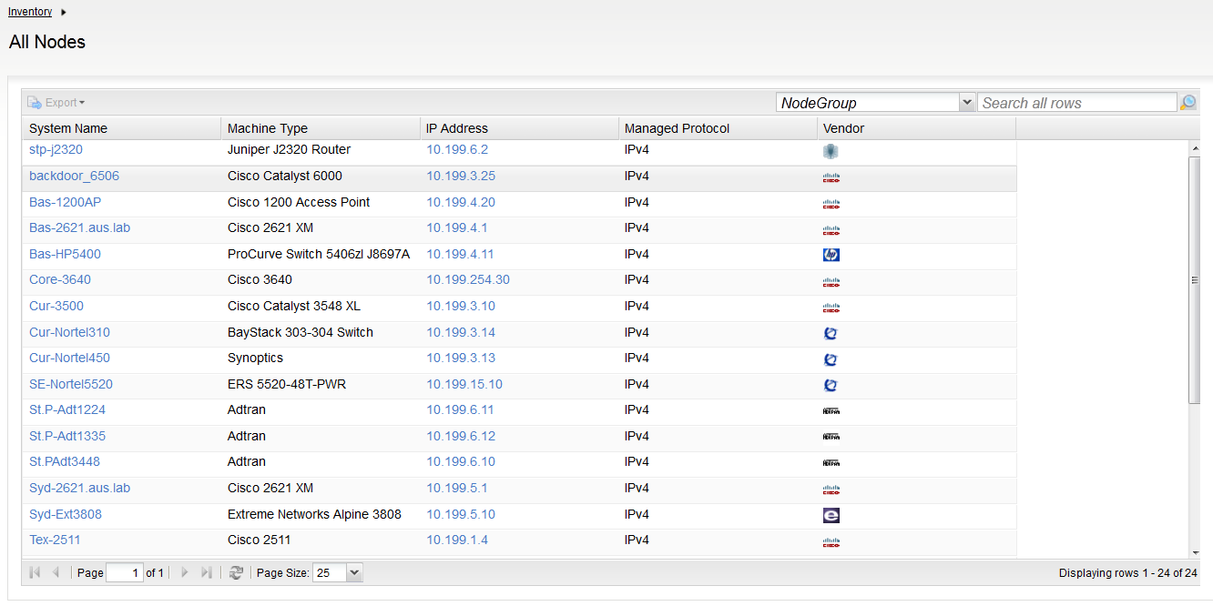The width and height of the screenshot is (1213, 606).
Task: Open IP address 10.199.6.2
Action: click(x=457, y=149)
